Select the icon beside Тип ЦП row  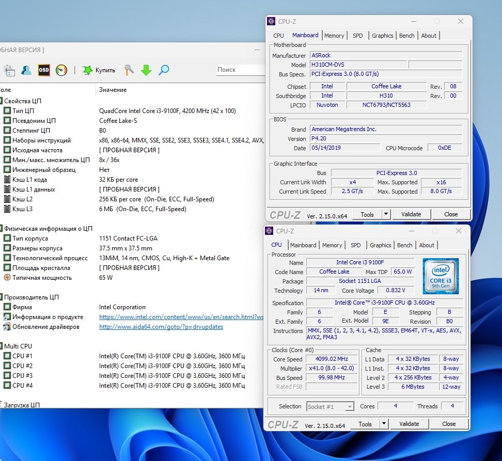(7, 110)
